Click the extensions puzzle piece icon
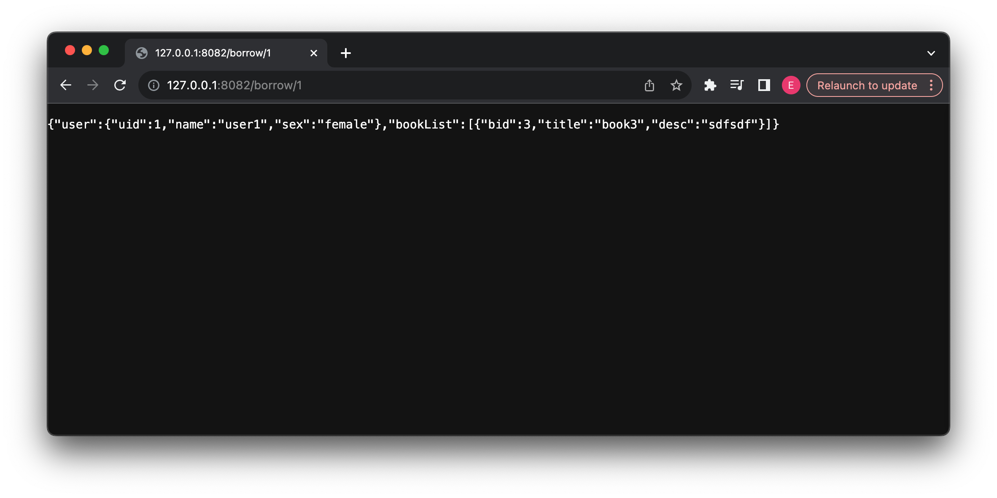 [x=710, y=86]
